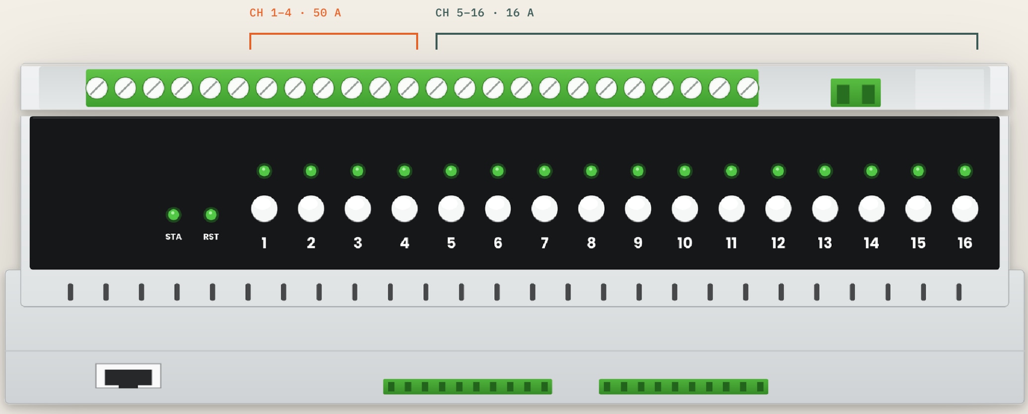Push the white button for channel 8
The image size is (1028, 414).
pos(591,208)
